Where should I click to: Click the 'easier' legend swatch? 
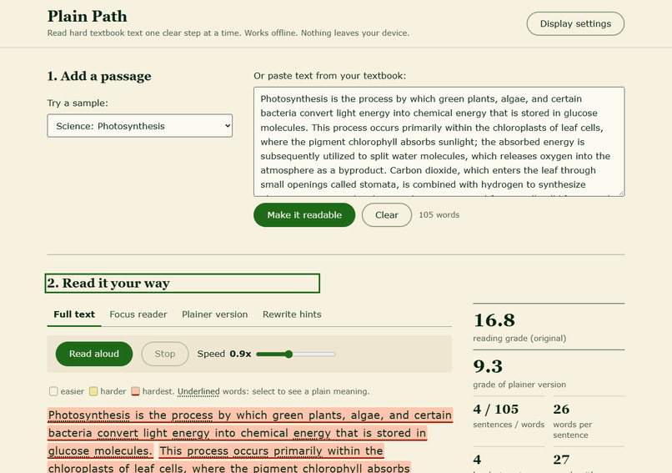[x=53, y=391]
